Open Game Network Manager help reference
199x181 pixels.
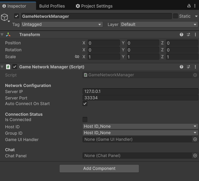[x=181, y=67]
